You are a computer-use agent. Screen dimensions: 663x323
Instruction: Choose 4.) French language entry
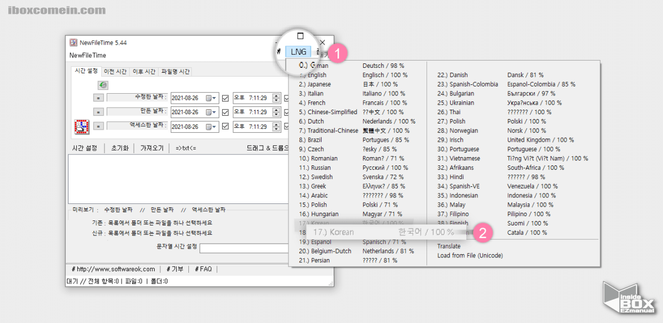pyautogui.click(x=357, y=103)
